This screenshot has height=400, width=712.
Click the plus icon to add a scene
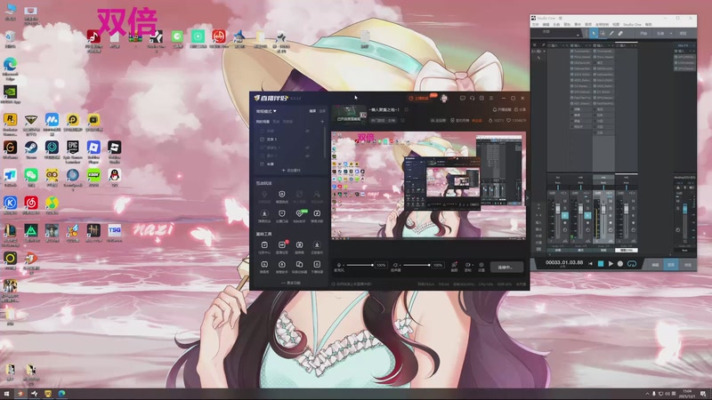click(322, 122)
